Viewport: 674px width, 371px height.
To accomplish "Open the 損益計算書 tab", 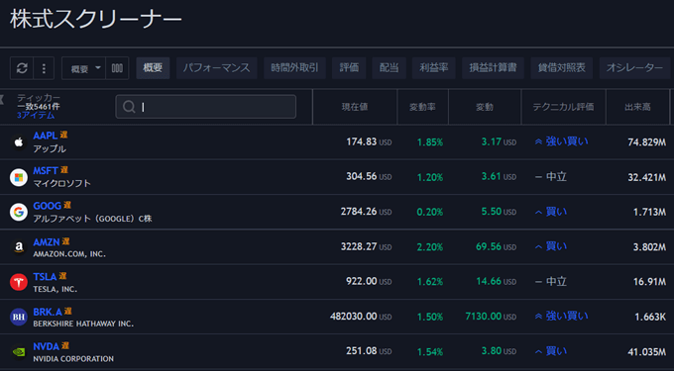I will coord(493,67).
